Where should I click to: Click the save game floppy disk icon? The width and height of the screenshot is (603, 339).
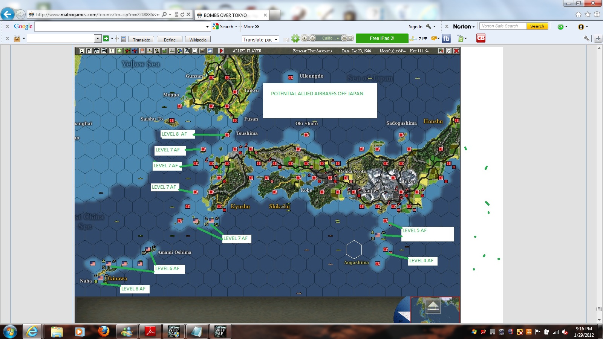coord(82,51)
